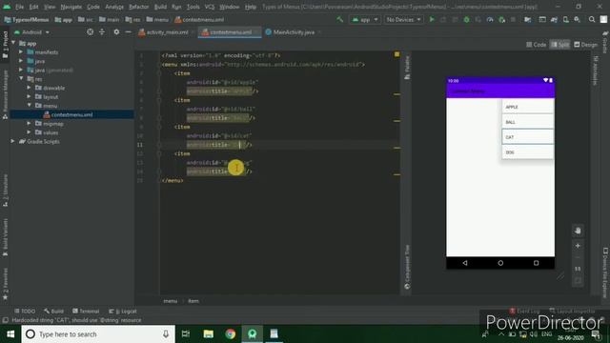Click Android Studio icon in taskbar
Viewport: 610px width, 343px height.
(252, 334)
